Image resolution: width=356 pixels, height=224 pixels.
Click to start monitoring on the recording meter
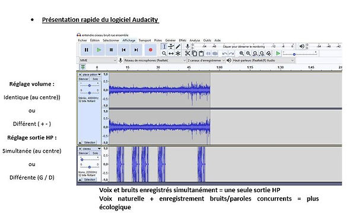pos(244,47)
